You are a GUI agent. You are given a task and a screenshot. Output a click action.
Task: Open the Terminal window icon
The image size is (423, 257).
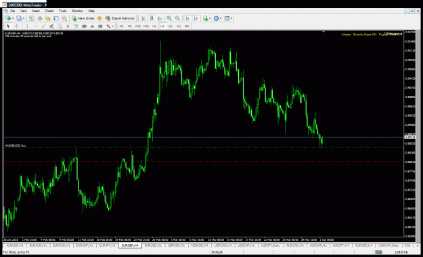(56, 18)
